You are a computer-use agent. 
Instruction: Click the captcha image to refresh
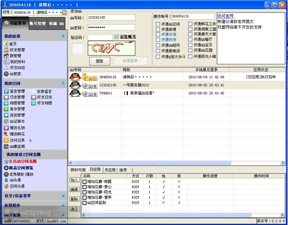tap(111, 48)
